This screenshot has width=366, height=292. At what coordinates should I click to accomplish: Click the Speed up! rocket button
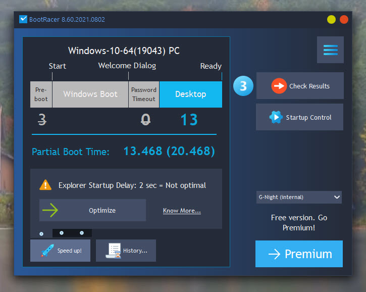[x=60, y=251]
